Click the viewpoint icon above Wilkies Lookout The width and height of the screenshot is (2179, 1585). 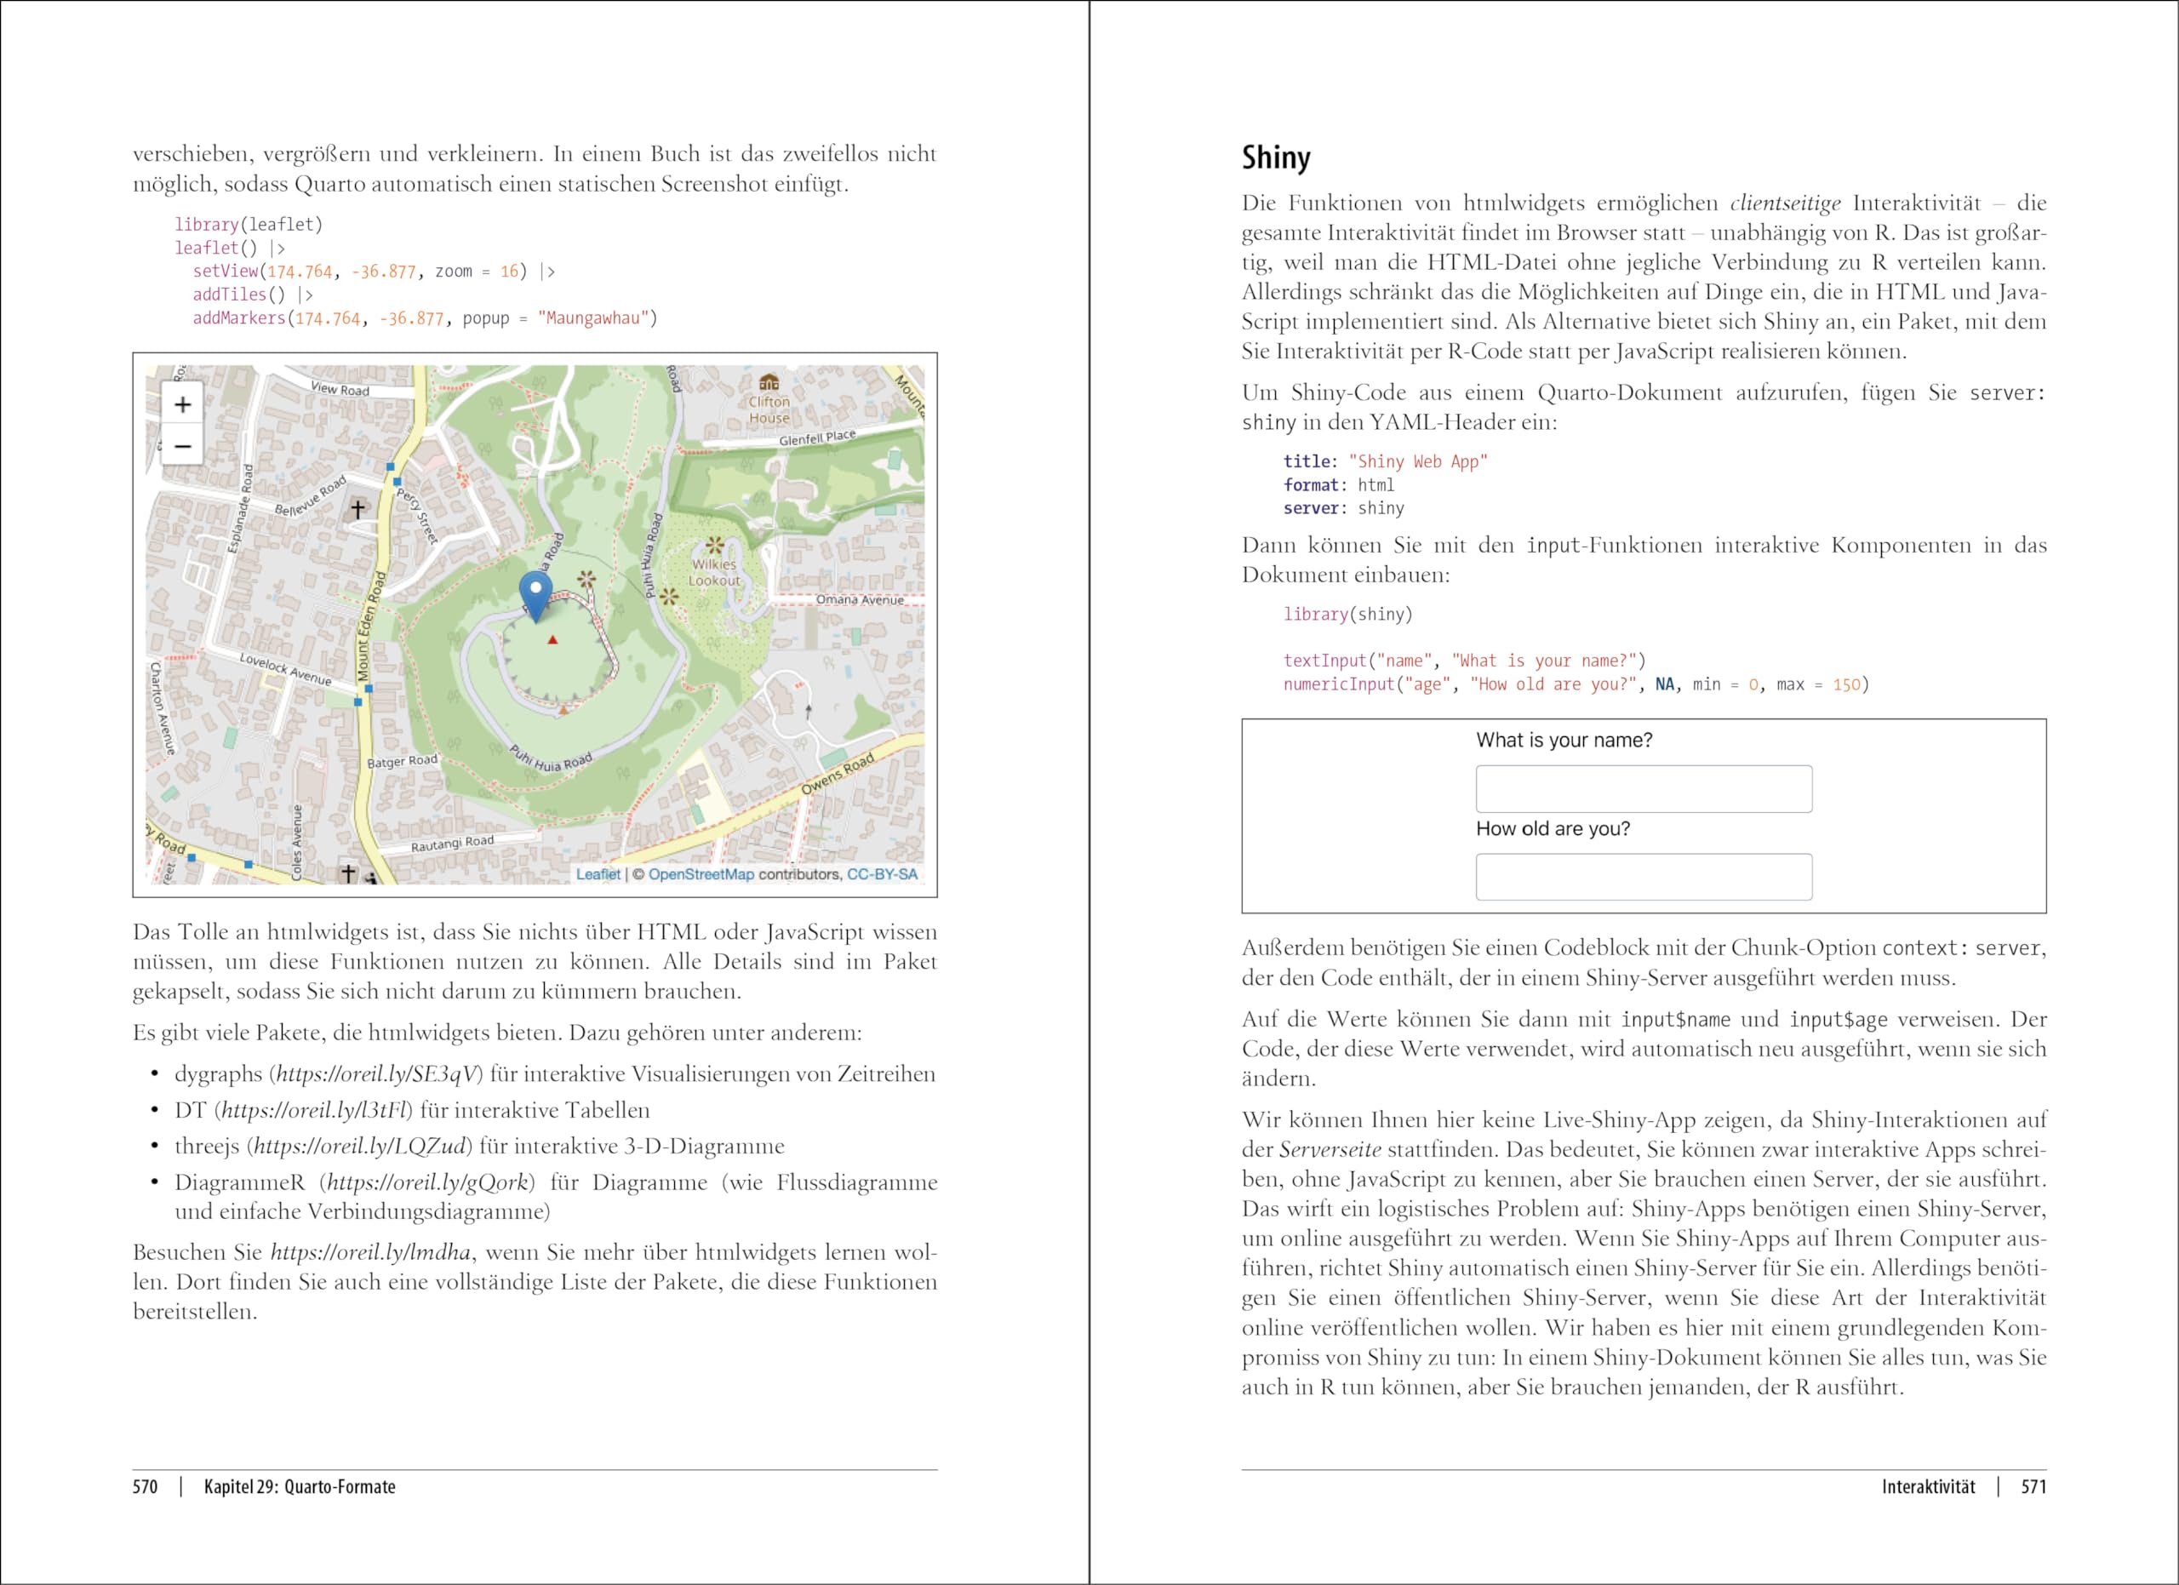click(715, 546)
